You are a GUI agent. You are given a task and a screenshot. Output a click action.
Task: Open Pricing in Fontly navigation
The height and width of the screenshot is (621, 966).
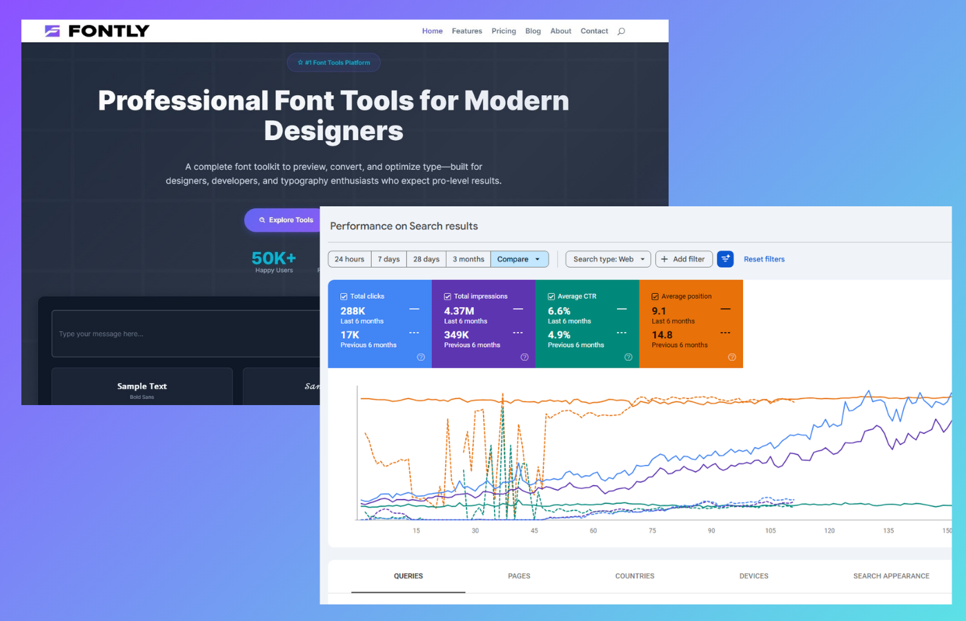(504, 31)
